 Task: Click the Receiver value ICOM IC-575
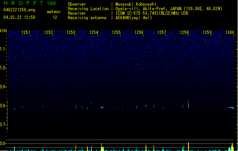coord(128,13)
